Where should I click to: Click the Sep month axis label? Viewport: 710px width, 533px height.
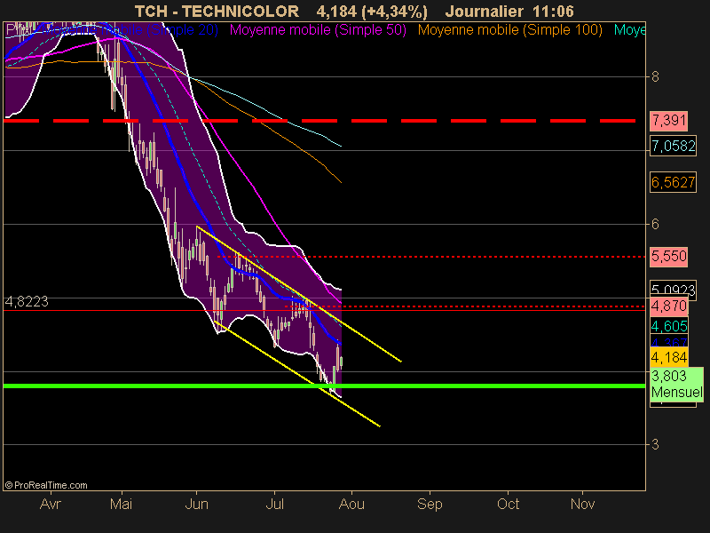point(430,504)
